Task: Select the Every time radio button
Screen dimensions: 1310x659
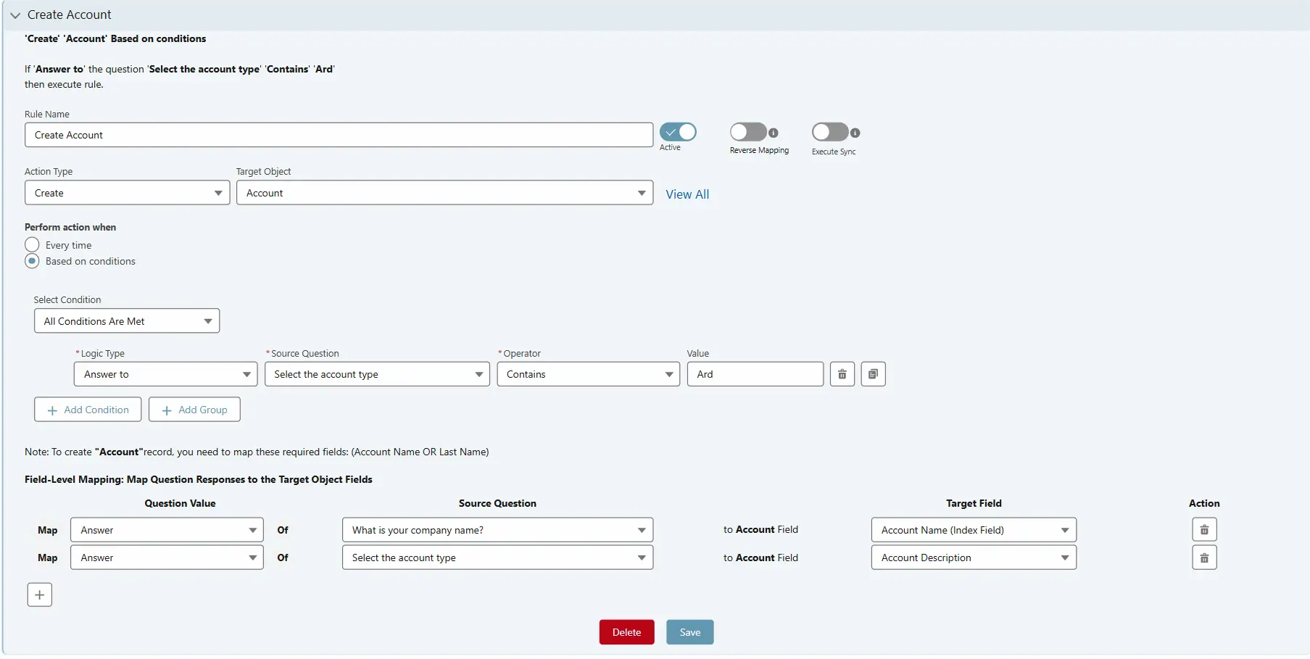Action: (33, 244)
